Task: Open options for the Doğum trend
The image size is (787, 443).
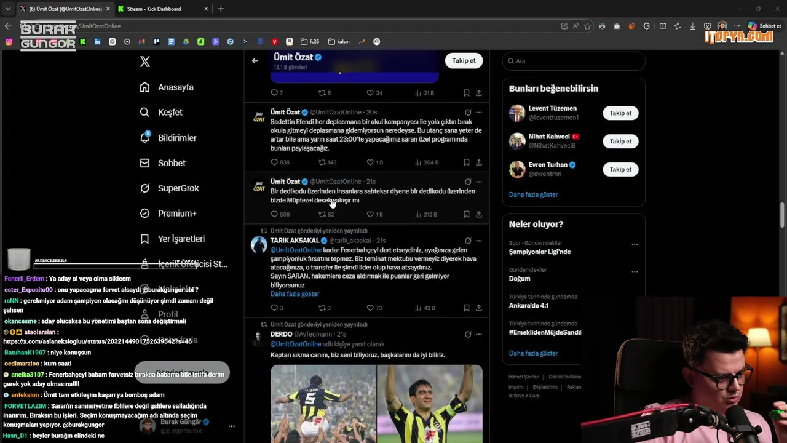Action: pyautogui.click(x=635, y=271)
